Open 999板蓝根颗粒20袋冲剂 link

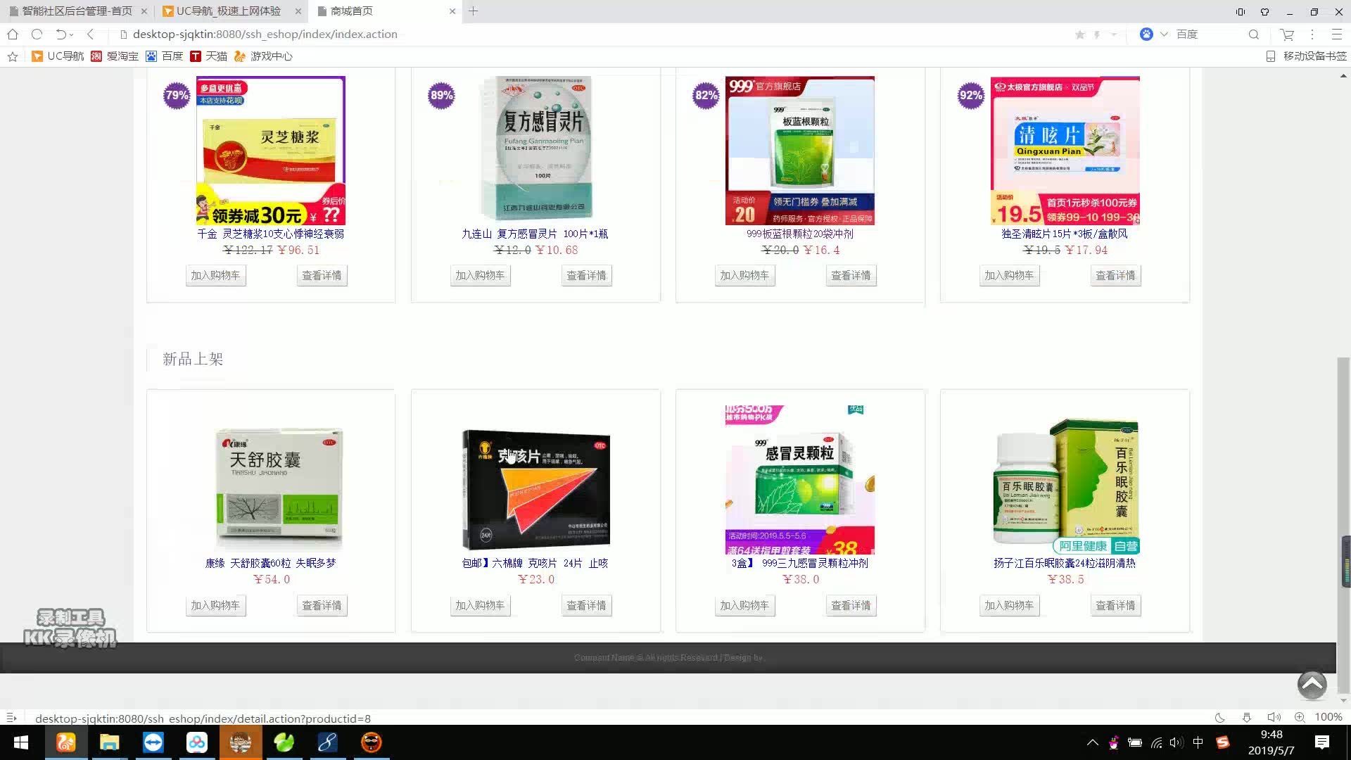pyautogui.click(x=800, y=234)
